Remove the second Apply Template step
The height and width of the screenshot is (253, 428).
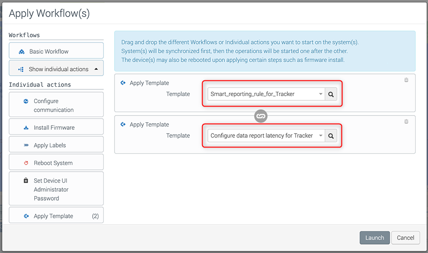406,122
